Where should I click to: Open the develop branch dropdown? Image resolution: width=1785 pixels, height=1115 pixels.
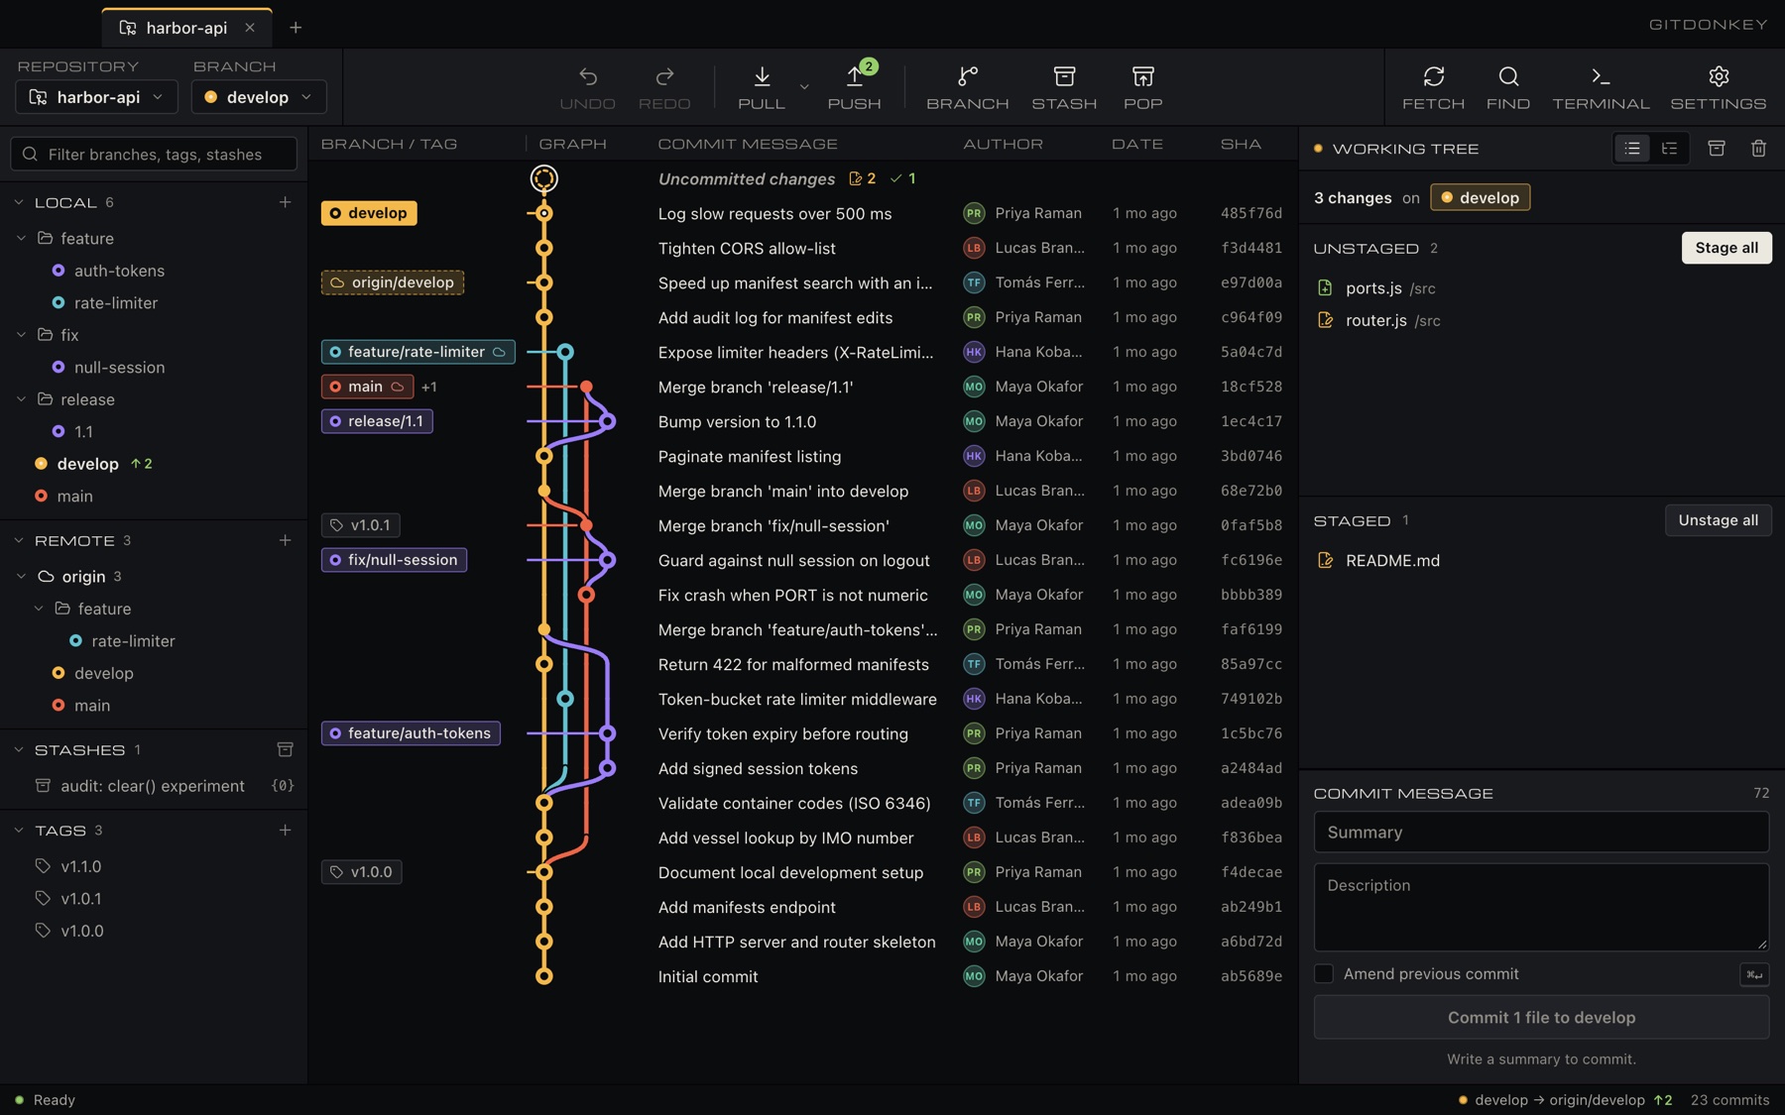pyautogui.click(x=259, y=97)
